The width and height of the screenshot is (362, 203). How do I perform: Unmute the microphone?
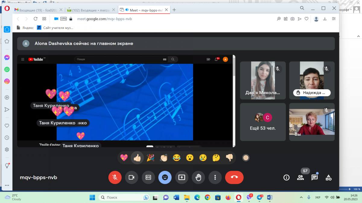[115, 177]
